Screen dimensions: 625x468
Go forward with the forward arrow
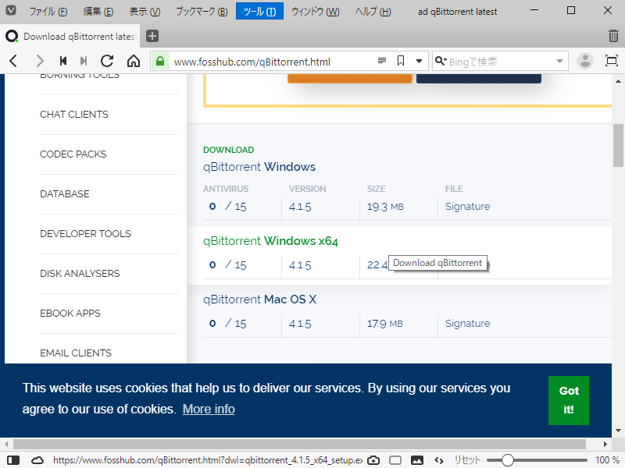(x=40, y=61)
